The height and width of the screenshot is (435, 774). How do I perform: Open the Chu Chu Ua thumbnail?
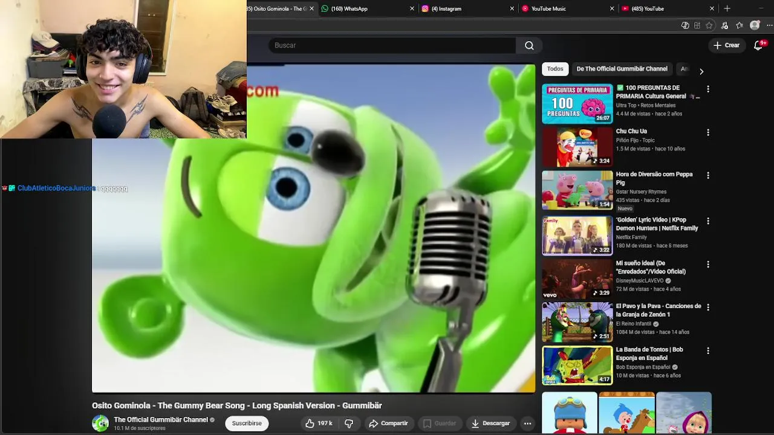point(577,147)
